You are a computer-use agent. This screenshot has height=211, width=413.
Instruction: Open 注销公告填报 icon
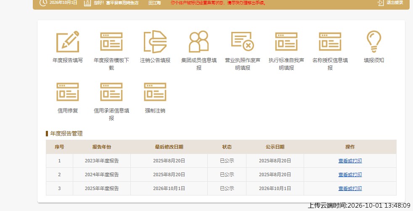click(x=155, y=42)
